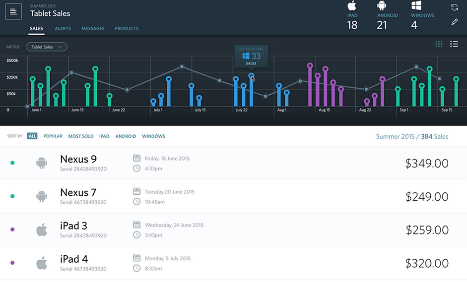This screenshot has width=467, height=282.
Task: Click the 33 sales tooltip on chart
Action: click(251, 56)
